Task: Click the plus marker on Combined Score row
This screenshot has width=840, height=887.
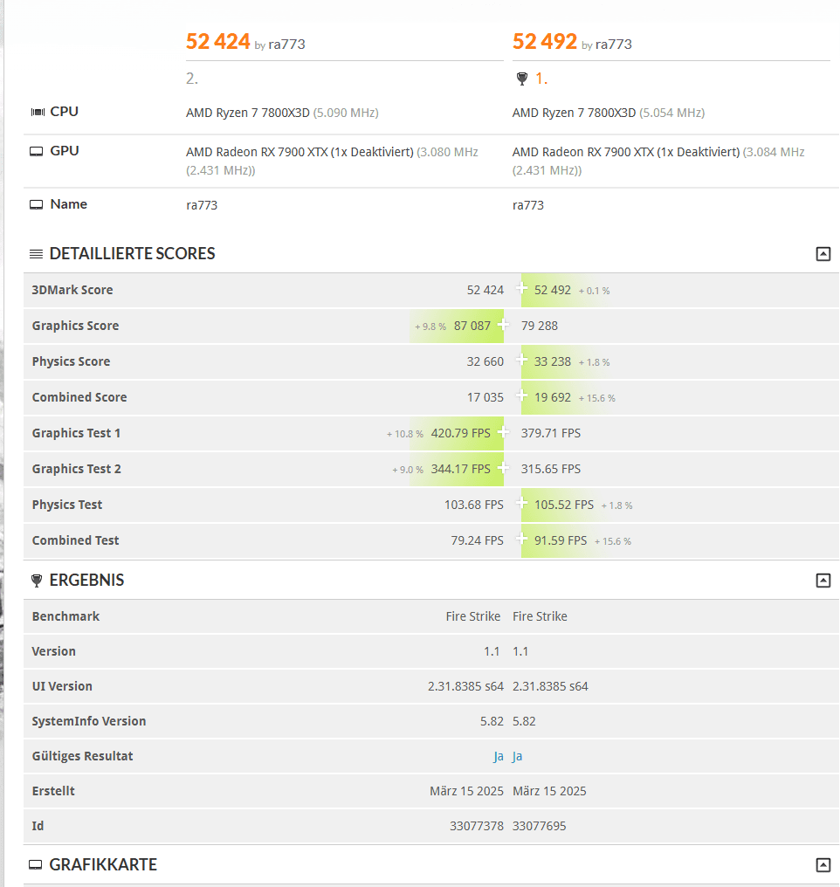Action: coord(521,396)
